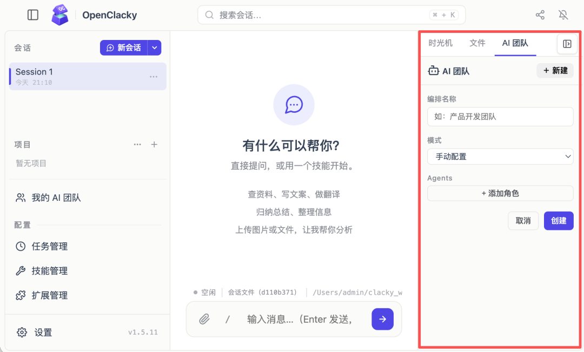Open 设置 via the gear icon

pyautogui.click(x=22, y=333)
